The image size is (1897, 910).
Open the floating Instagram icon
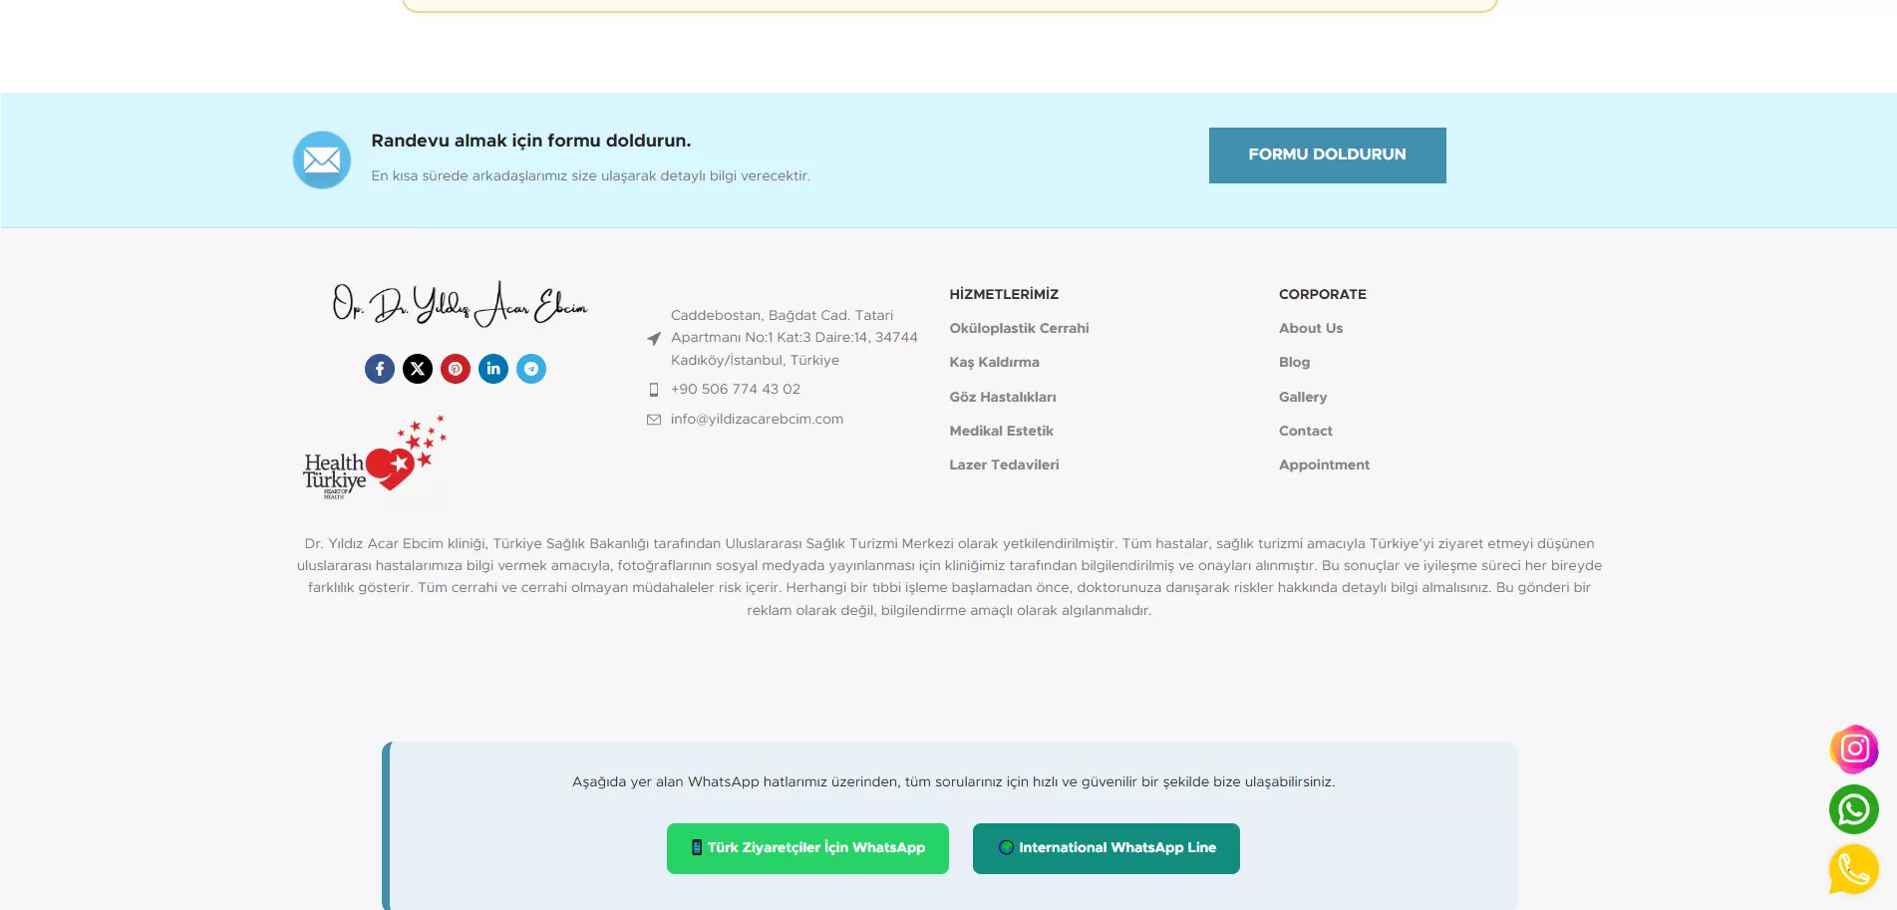[x=1853, y=750]
